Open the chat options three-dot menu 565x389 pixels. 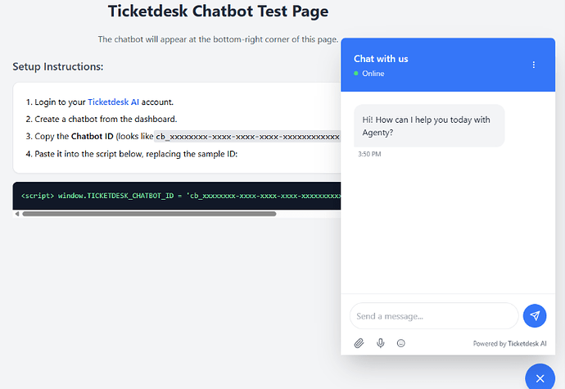(534, 65)
